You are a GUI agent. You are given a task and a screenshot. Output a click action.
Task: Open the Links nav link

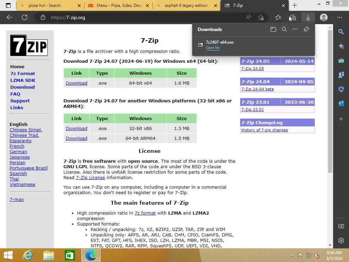17,107
